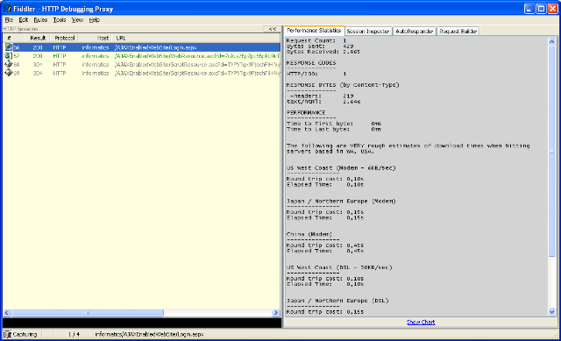Click the left arrow of sessions horizontal scrollbar
This screenshot has height=341, width=561.
click(x=7, y=313)
